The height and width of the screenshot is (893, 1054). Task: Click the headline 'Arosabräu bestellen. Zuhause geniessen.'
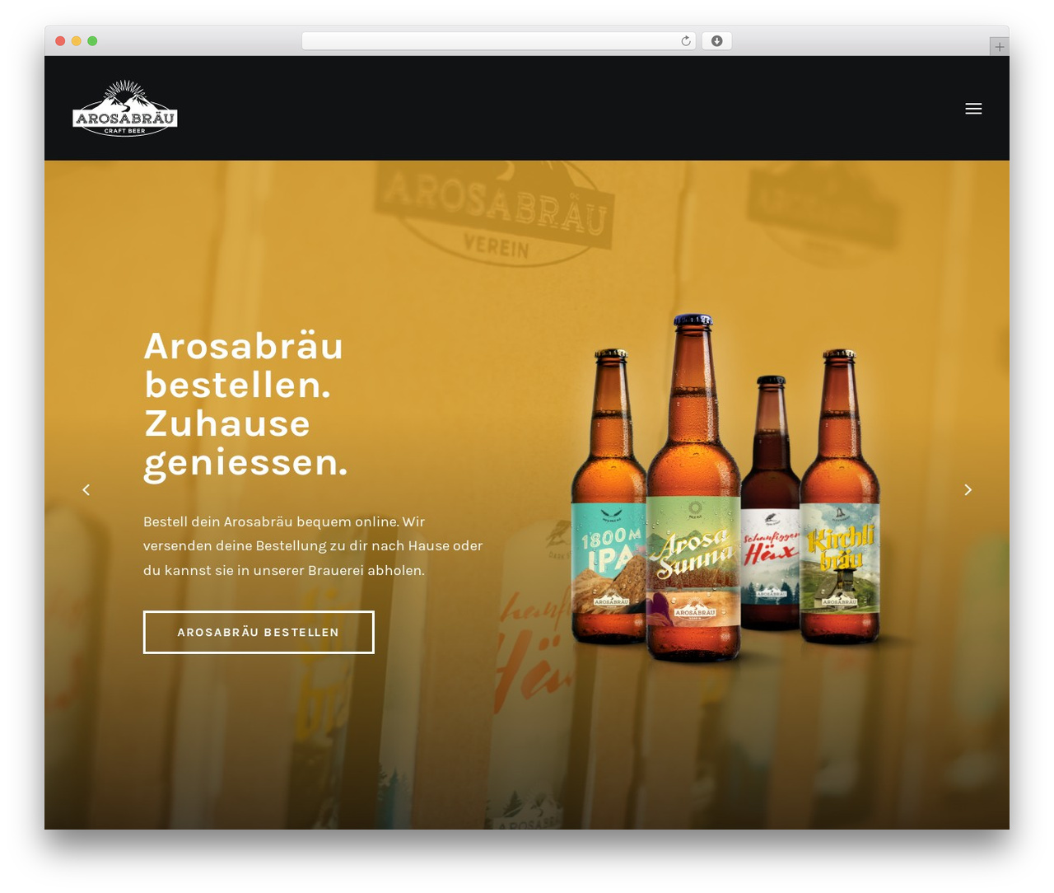[246, 404]
